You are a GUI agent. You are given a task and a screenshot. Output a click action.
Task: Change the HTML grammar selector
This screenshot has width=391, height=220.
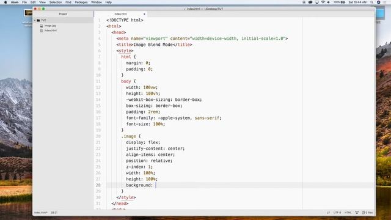click(x=348, y=213)
